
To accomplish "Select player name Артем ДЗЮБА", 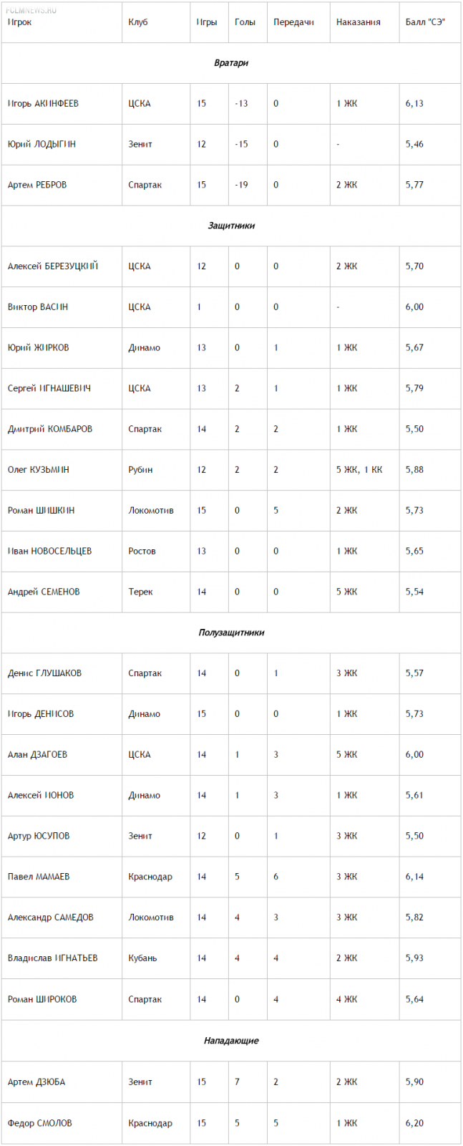I will [36, 1082].
